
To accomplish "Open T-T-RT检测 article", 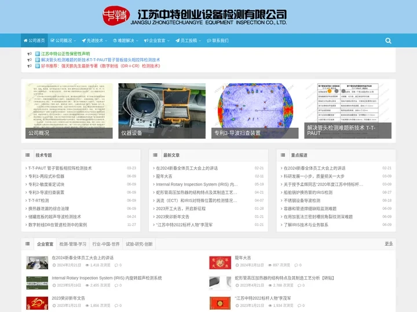I will 39,200.
